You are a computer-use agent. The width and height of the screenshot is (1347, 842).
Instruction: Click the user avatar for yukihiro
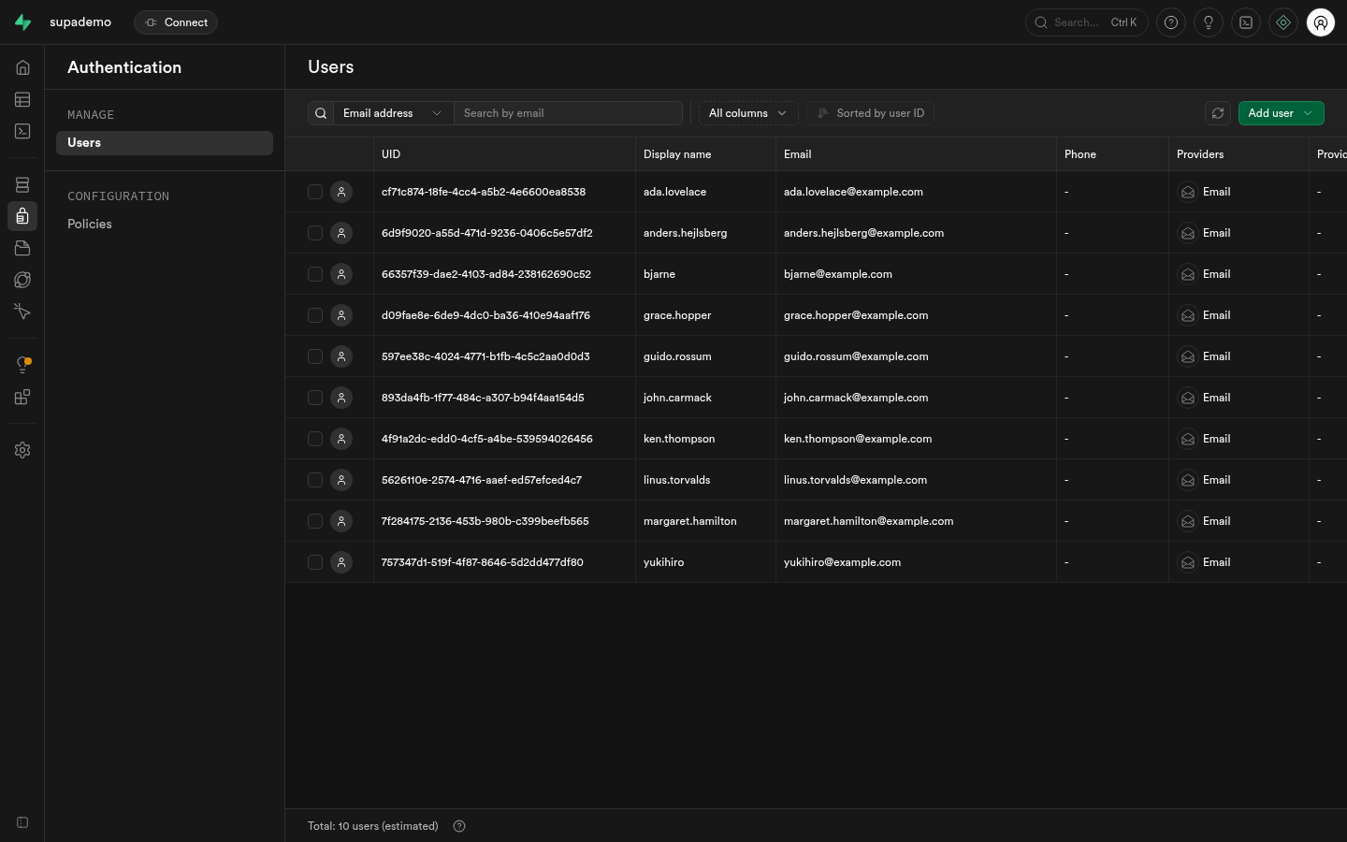tap(341, 562)
